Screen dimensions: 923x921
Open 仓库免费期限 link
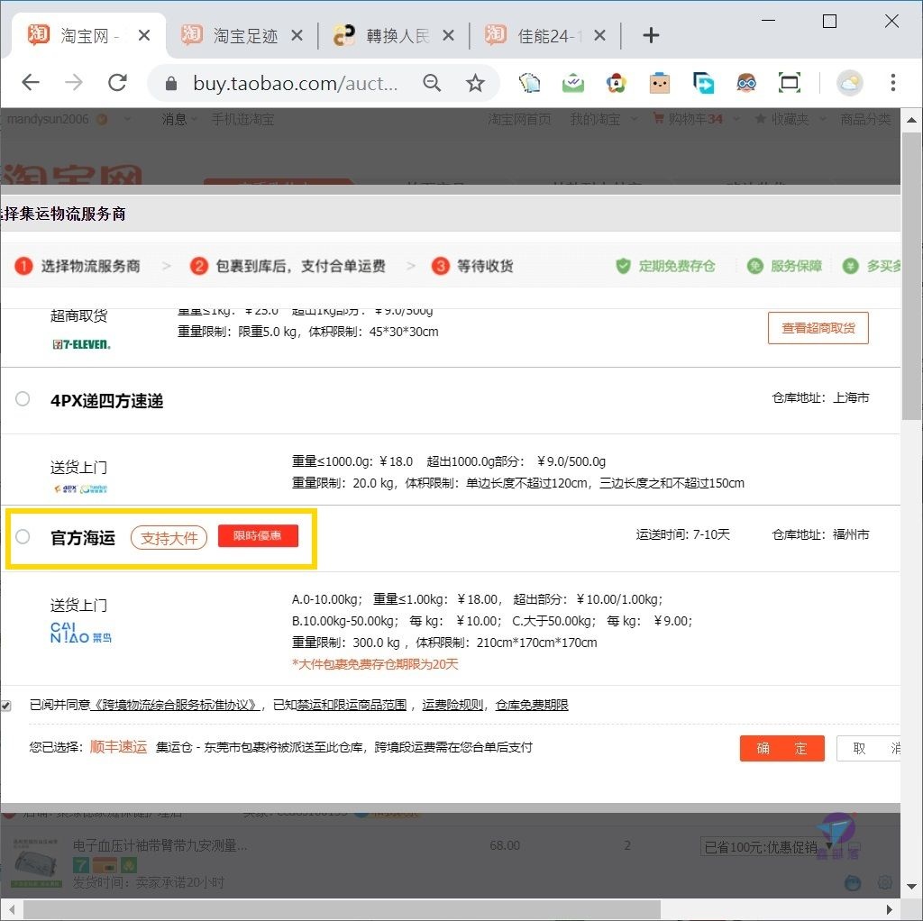pyautogui.click(x=532, y=705)
